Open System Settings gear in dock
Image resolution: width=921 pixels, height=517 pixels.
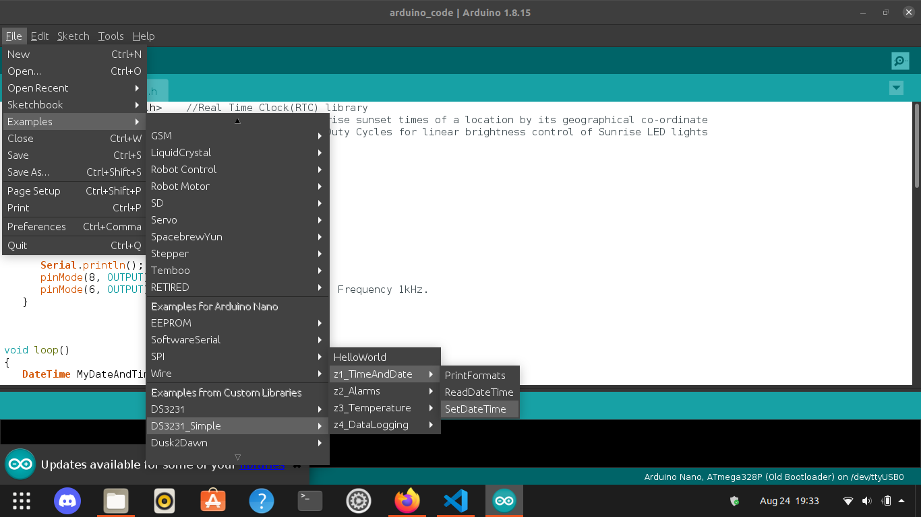[x=359, y=501]
